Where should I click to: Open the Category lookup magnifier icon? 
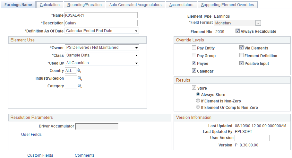(80, 86)
